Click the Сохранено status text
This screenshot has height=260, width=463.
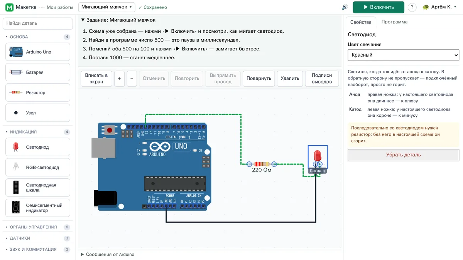pos(153,7)
